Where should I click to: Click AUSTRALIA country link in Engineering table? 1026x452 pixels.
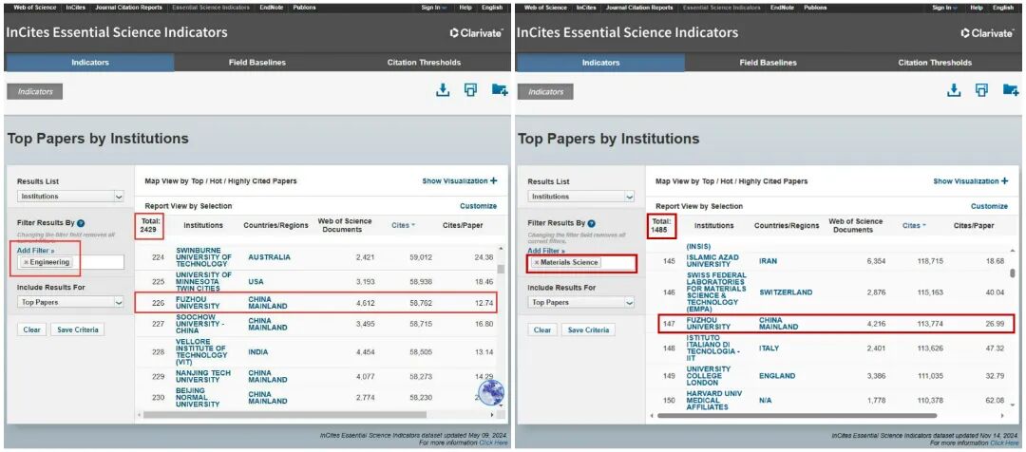point(269,257)
